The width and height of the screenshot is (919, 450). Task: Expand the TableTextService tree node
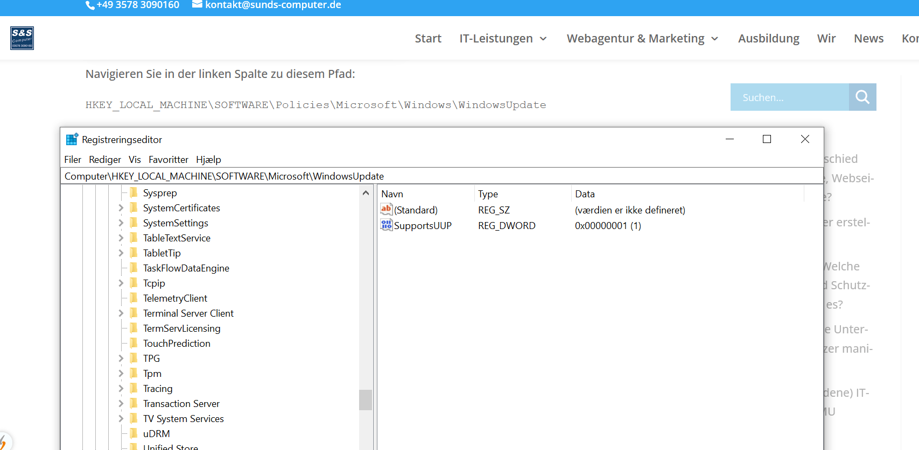point(121,238)
